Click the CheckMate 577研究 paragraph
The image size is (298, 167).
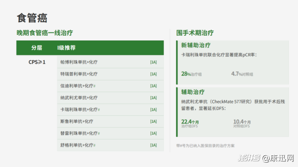[233, 105]
